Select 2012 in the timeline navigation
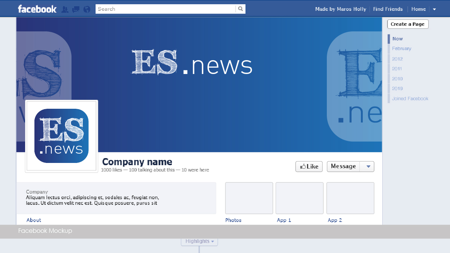This screenshot has width=450, height=253. (397, 59)
